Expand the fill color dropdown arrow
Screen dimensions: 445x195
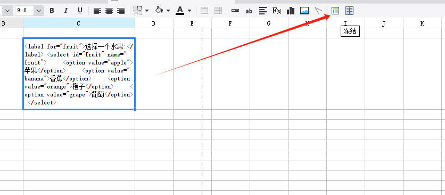click(x=168, y=11)
